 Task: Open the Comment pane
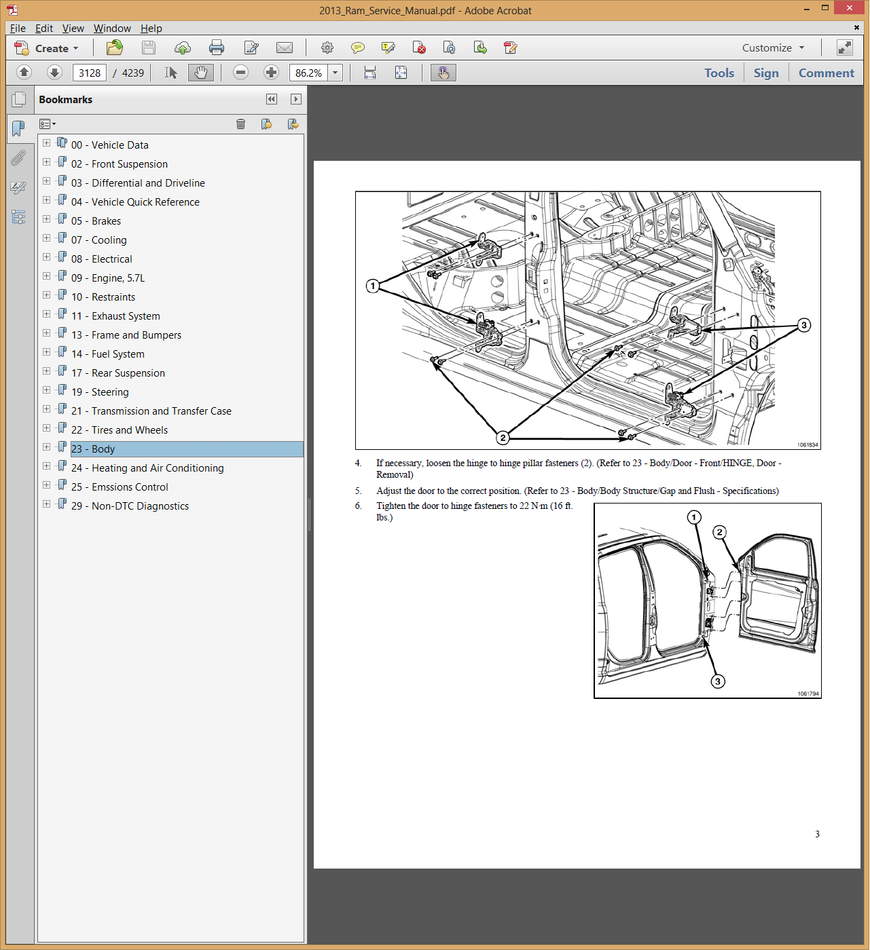coord(826,73)
